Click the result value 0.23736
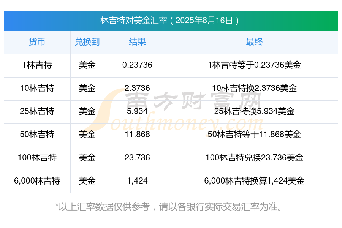 [137, 65]
